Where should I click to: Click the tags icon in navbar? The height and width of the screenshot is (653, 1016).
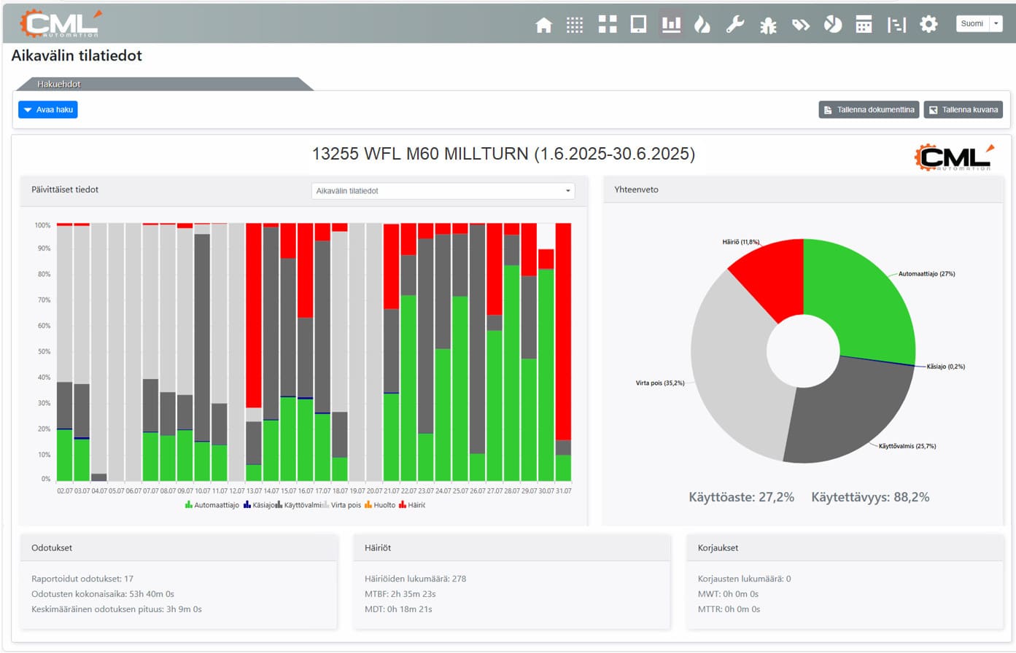click(x=801, y=25)
